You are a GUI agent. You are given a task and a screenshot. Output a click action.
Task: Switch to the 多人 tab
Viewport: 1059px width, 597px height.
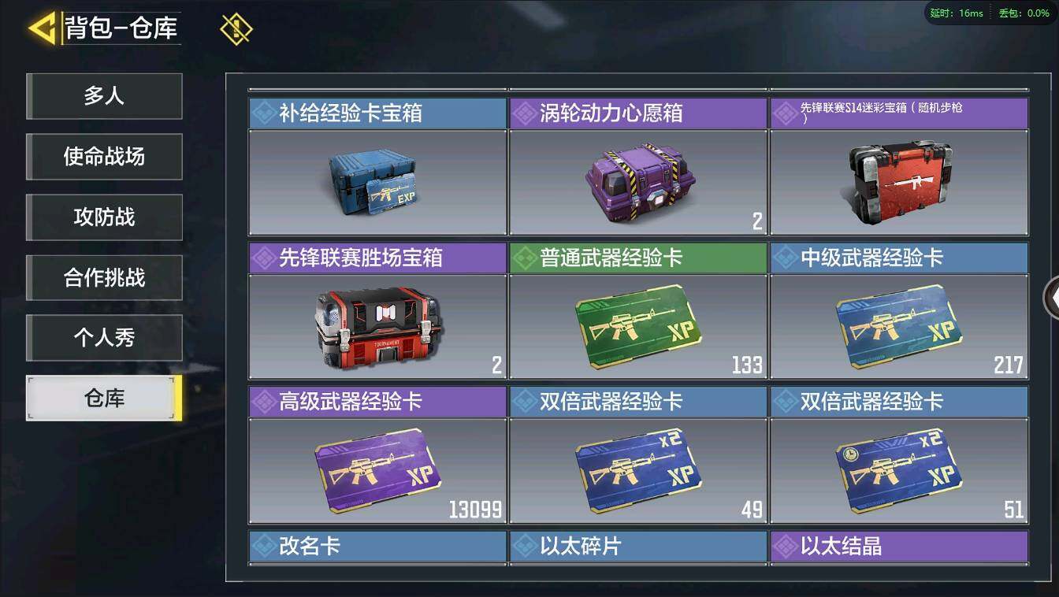point(104,96)
